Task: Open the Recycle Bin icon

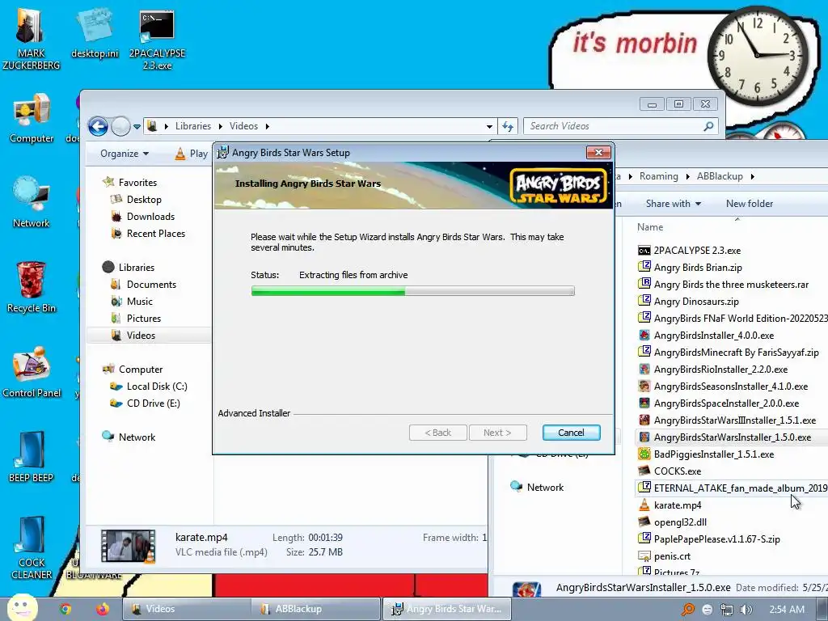Action: pyautogui.click(x=32, y=287)
